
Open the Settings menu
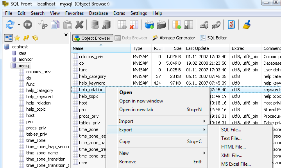click(139, 13)
